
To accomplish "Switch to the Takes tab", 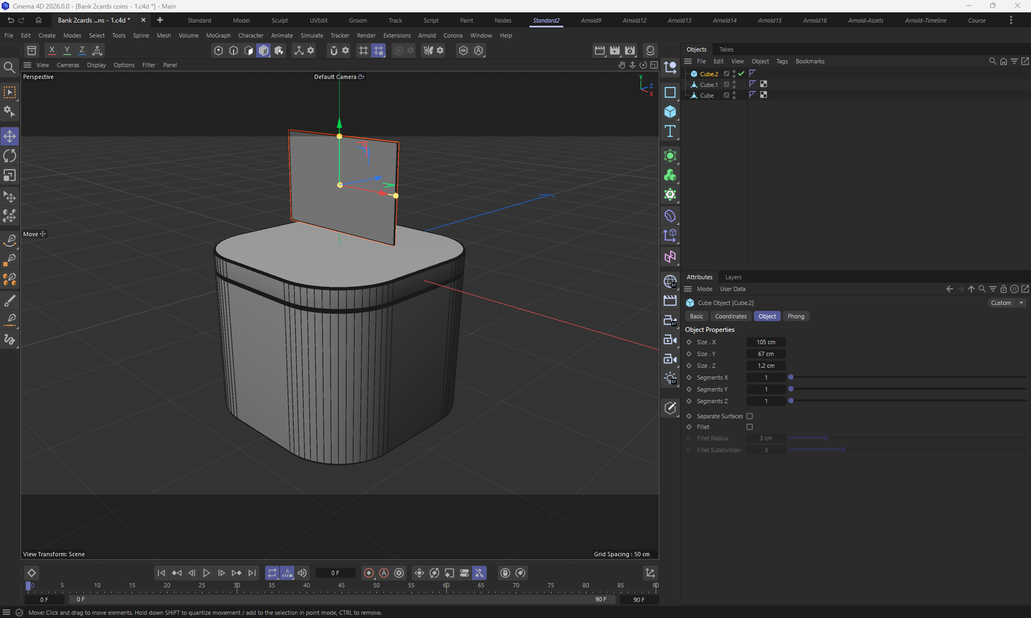I will [726, 49].
